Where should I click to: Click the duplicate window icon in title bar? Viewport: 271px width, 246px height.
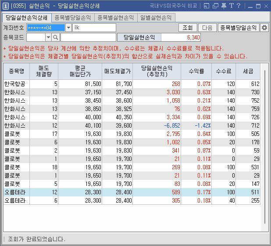tap(215, 6)
